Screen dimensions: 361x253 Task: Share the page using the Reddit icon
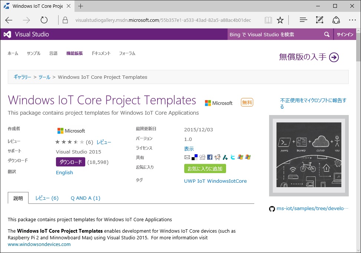click(218, 157)
